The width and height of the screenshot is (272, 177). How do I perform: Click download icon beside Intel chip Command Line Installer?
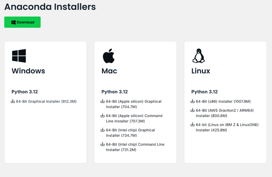[x=103, y=144]
